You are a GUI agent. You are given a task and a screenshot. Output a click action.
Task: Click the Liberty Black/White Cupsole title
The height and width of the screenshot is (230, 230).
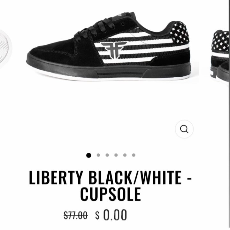click(x=111, y=186)
